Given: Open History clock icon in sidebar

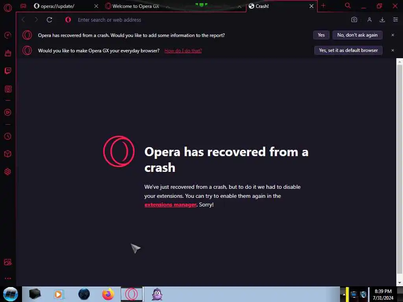Looking at the screenshot, I should 8,136.
